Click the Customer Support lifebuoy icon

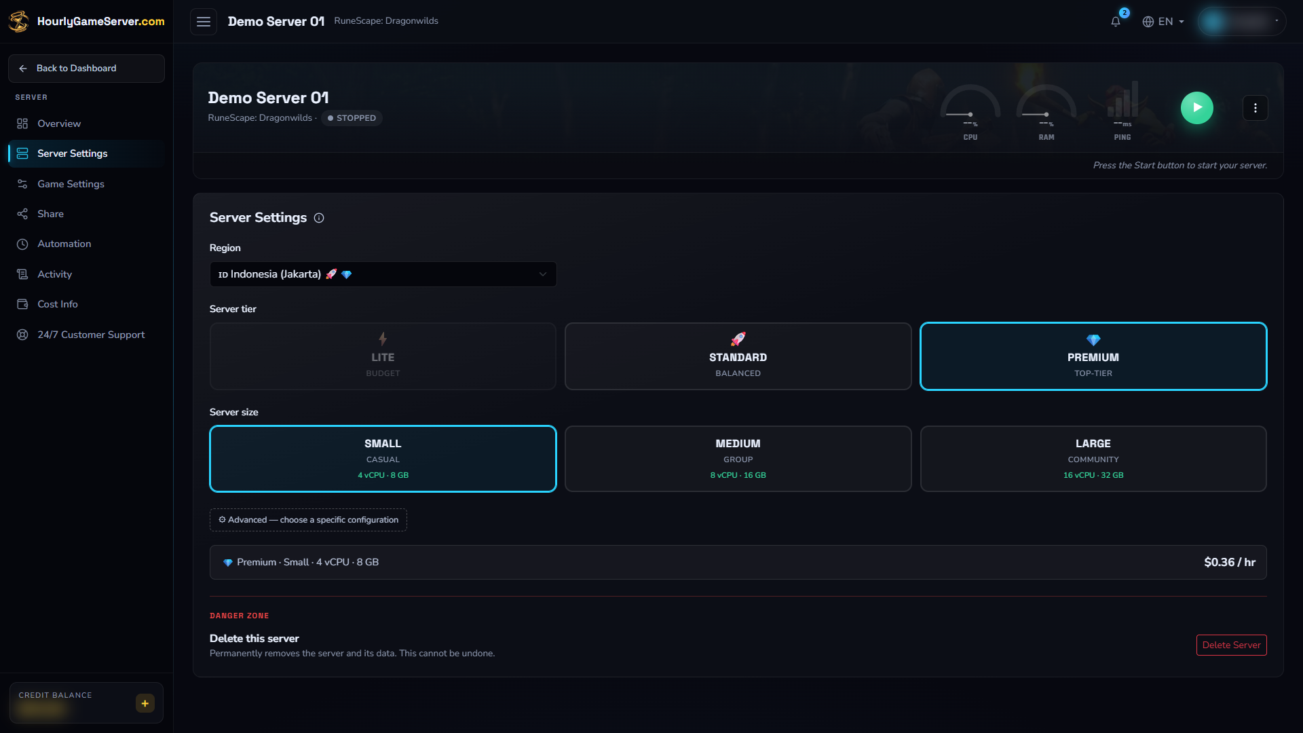(x=22, y=335)
